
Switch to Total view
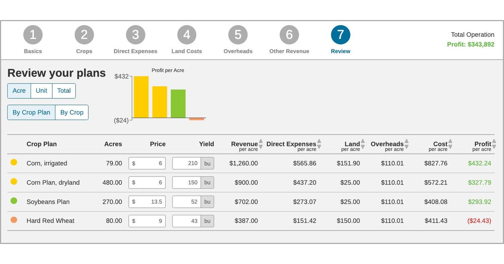click(64, 91)
